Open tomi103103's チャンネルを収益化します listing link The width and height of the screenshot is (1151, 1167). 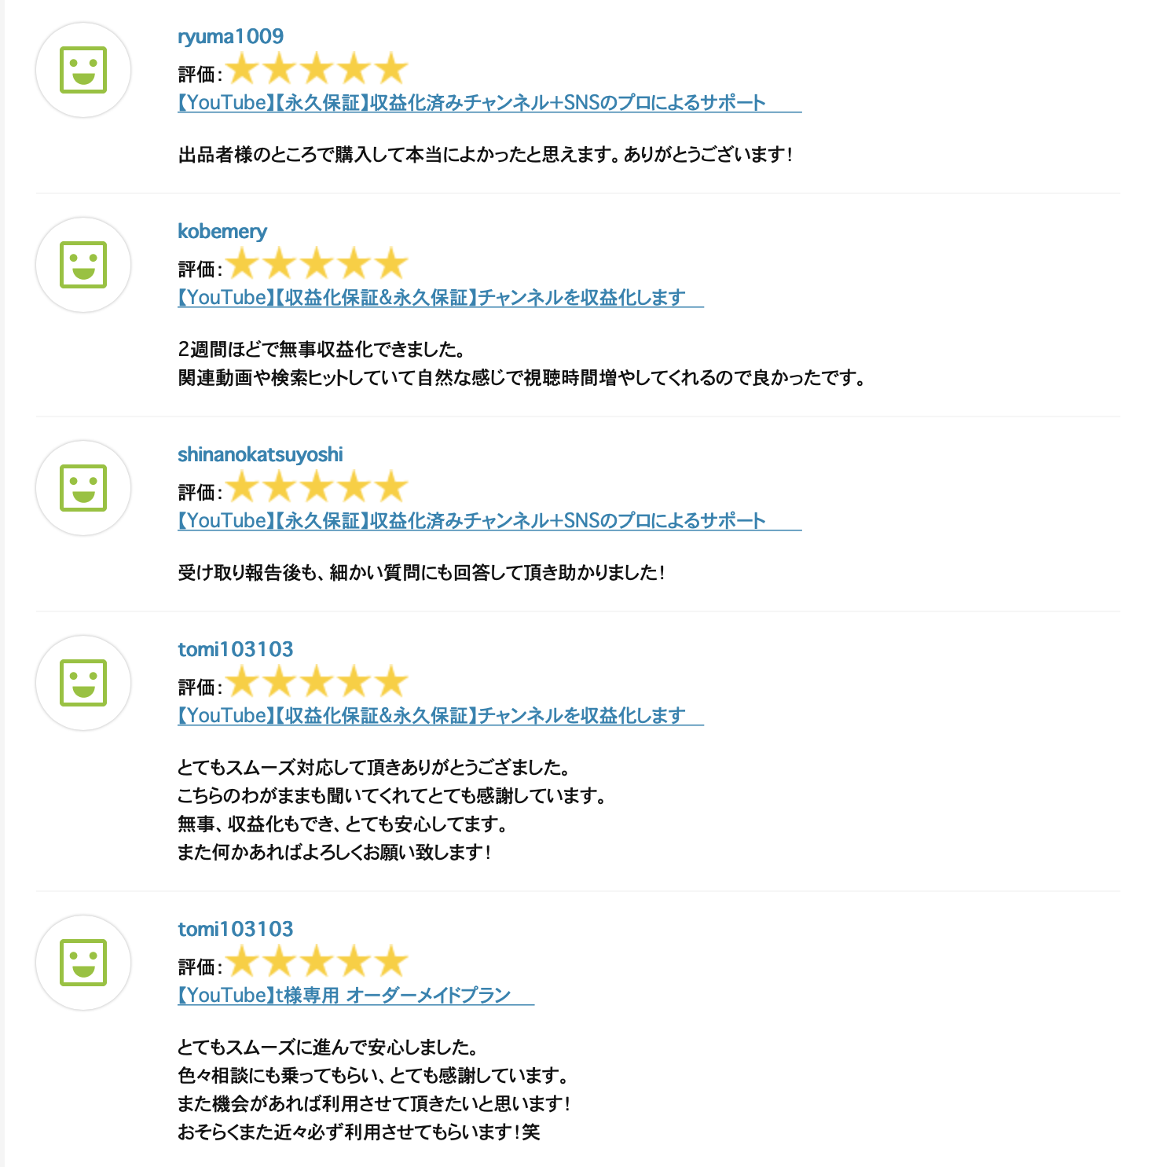pos(441,716)
